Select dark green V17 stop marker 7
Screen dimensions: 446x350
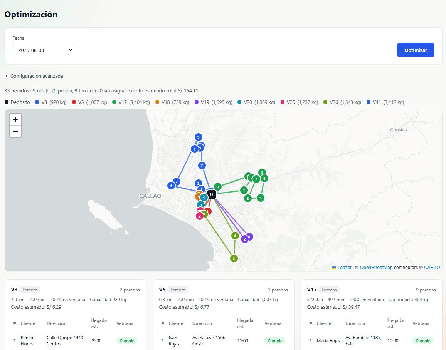tap(256, 179)
